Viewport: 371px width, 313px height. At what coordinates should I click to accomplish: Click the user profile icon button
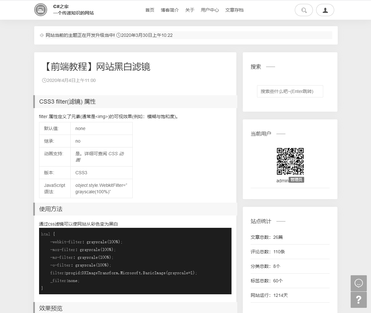click(325, 10)
